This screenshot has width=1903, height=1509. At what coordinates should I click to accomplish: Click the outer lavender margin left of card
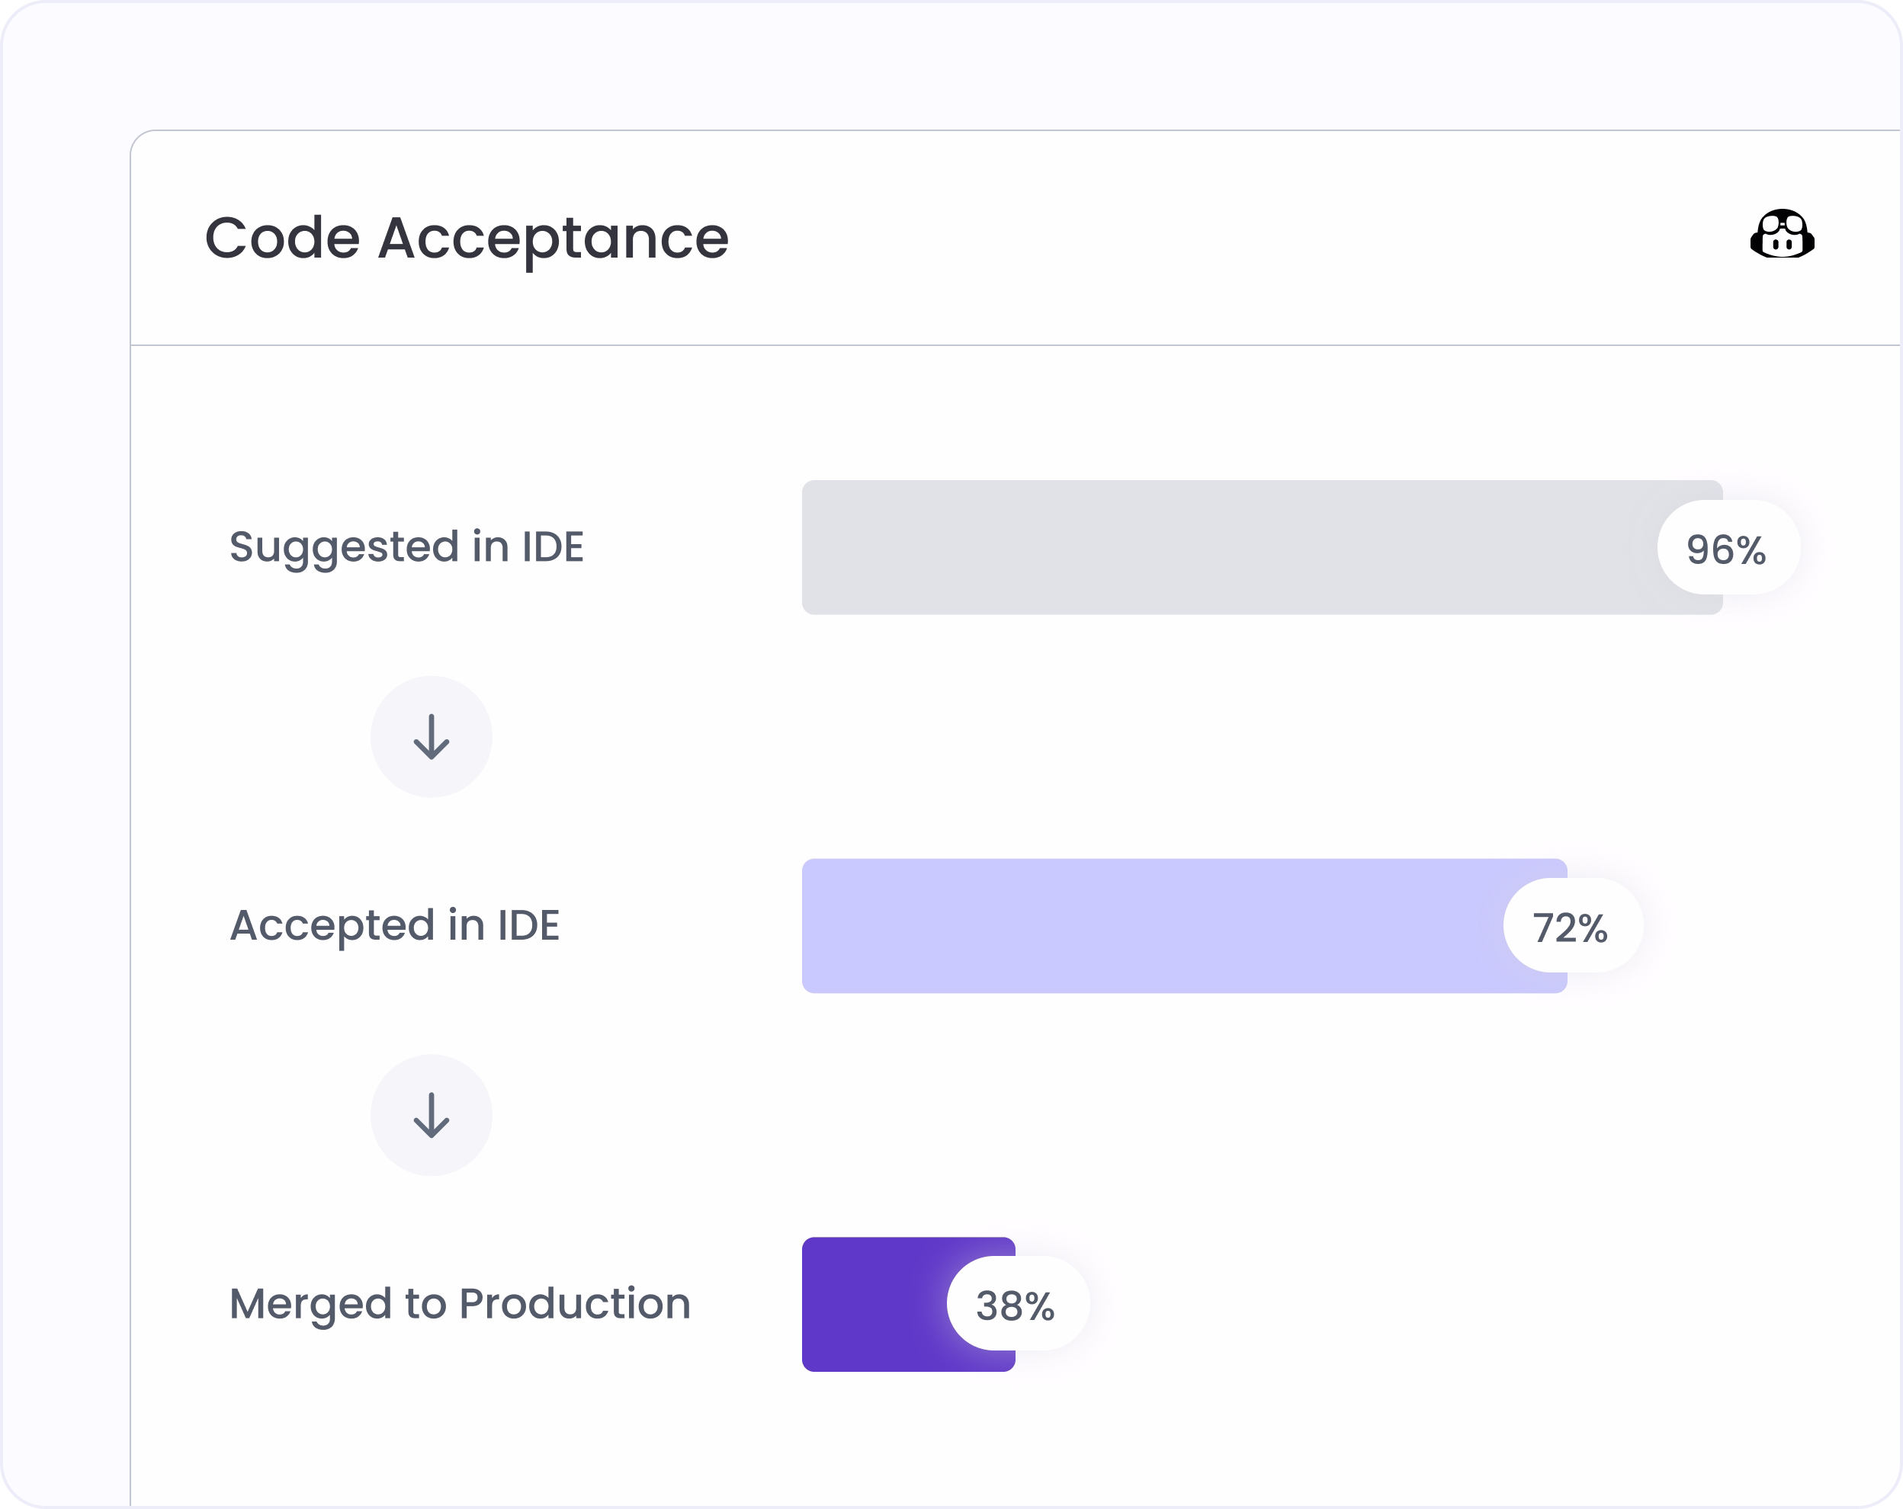66,794
